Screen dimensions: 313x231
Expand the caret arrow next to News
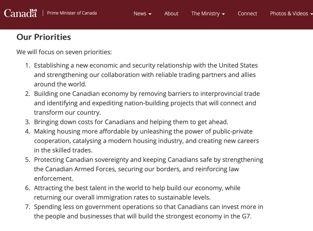click(150, 14)
